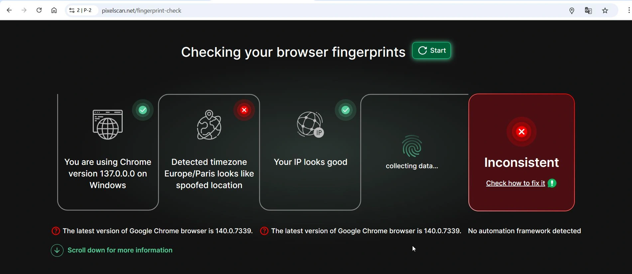Image resolution: width=632 pixels, height=274 pixels.
Task: Click the red X on timezone card
Action: point(244,110)
